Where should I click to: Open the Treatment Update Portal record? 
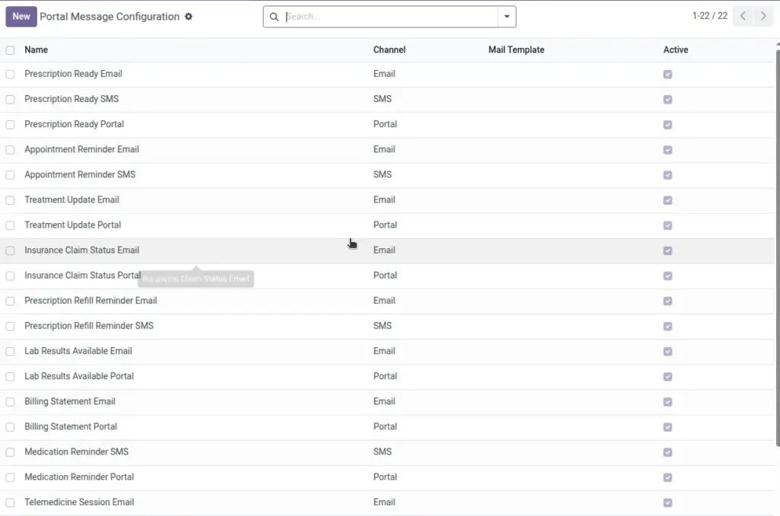[x=72, y=225]
